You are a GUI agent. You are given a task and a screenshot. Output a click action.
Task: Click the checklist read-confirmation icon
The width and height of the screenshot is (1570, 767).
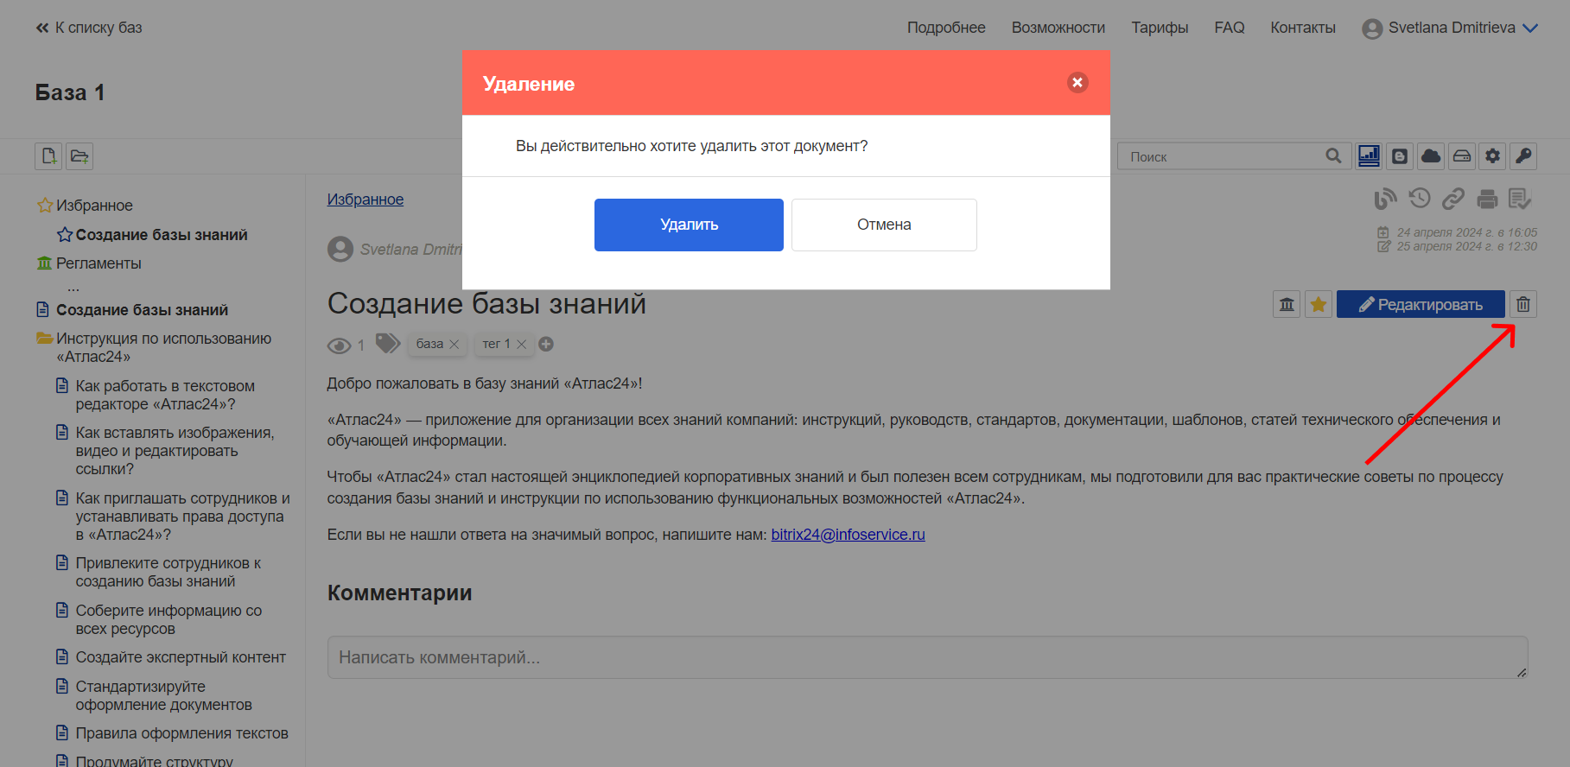(x=1520, y=200)
